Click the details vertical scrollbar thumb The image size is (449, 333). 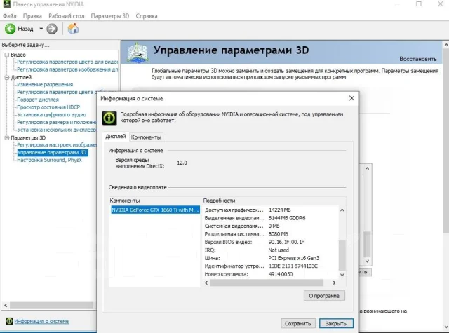point(342,255)
